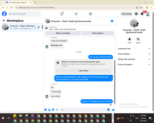Open Task View on taskbar
Image resolution: width=154 pixels, height=123 pixels.
pos(9,118)
